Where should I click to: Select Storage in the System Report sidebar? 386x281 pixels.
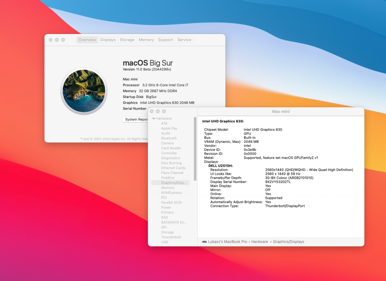click(x=168, y=232)
